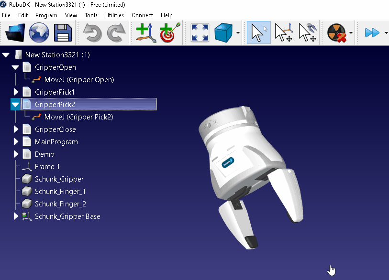Collapse the GripperOpen program
Screen dimensions: 389x280
click(x=15, y=67)
